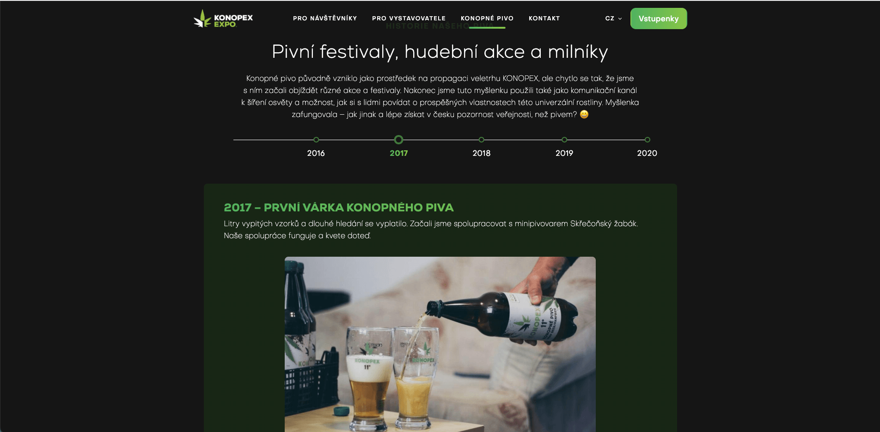Open the Pro návštěvníky menu
This screenshot has width=880, height=432.
coord(325,19)
